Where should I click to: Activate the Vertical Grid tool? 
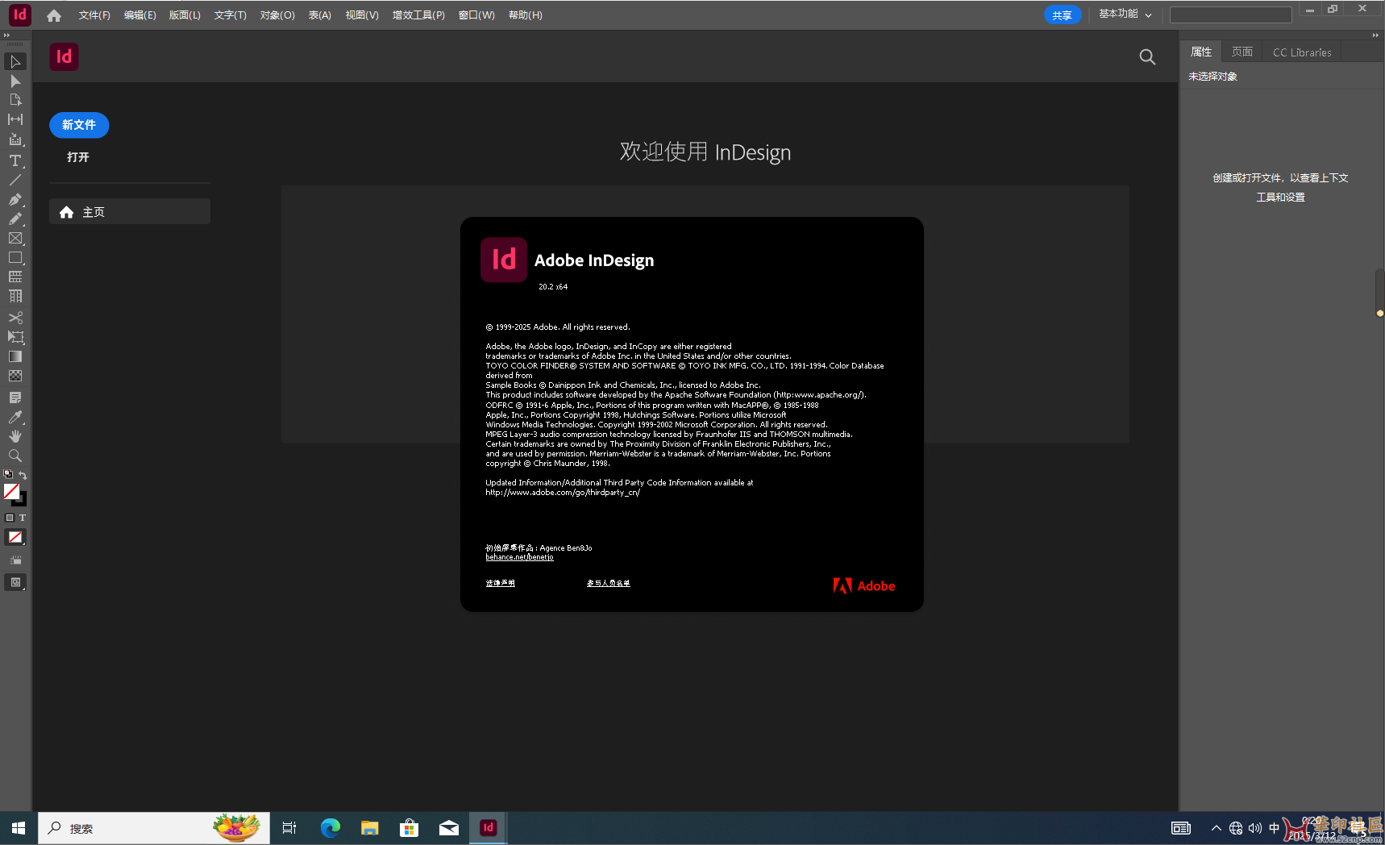click(15, 296)
